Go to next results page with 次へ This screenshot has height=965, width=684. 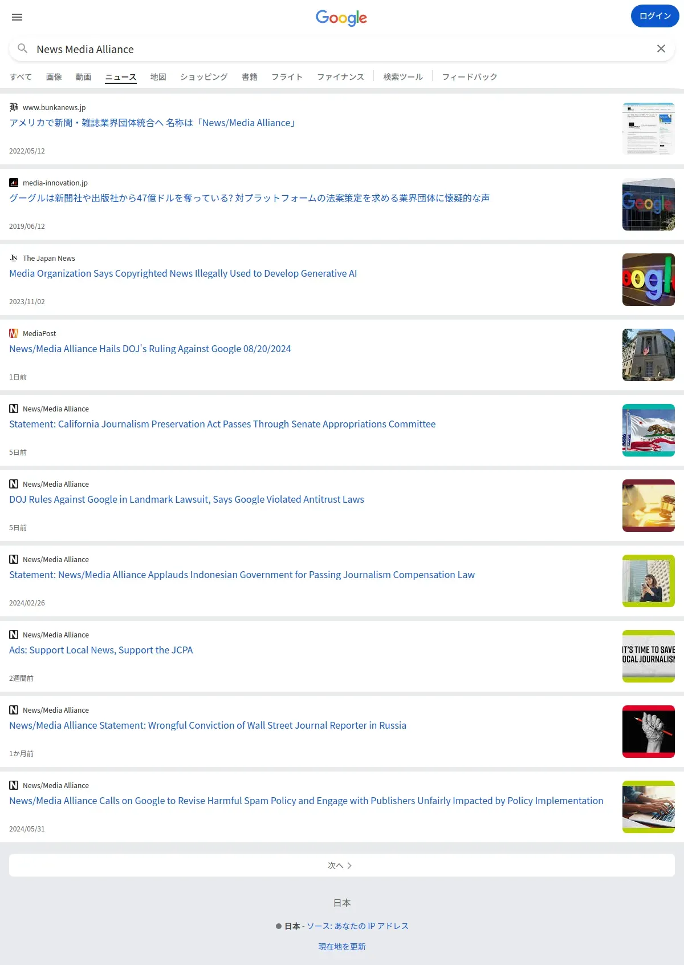click(x=342, y=865)
